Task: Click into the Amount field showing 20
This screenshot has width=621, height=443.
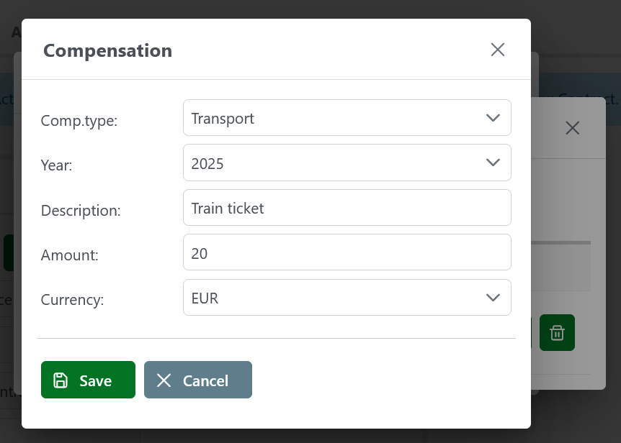Action: (x=347, y=252)
